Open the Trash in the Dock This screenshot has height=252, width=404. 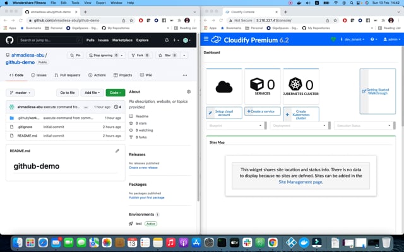(x=386, y=242)
